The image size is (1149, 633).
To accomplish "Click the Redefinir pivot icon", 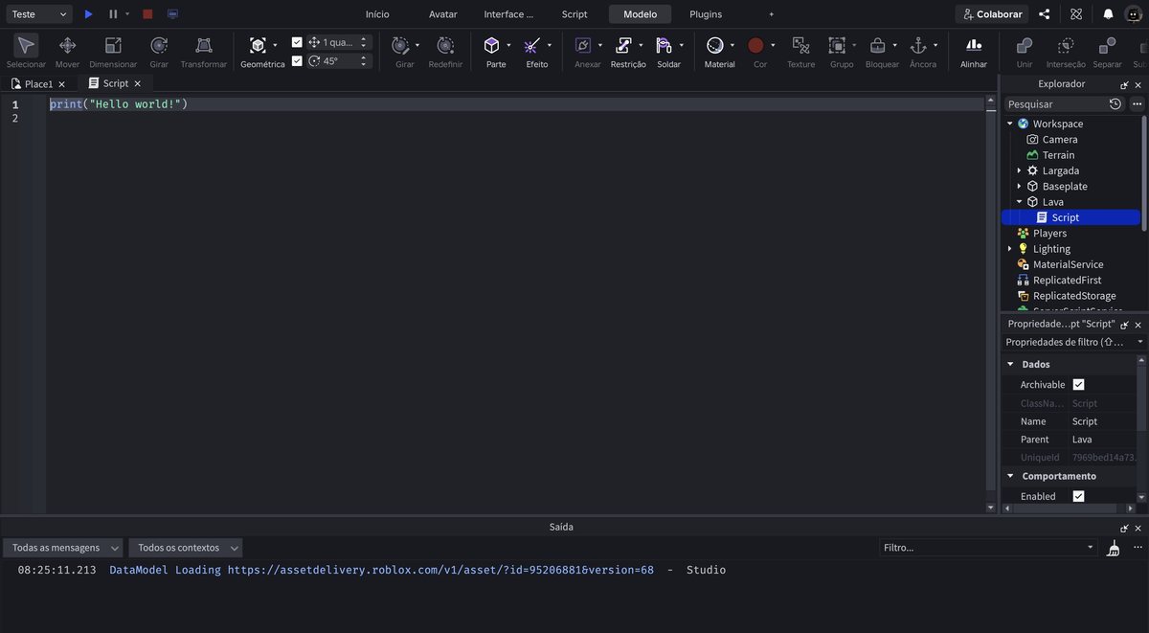I will (x=445, y=45).
